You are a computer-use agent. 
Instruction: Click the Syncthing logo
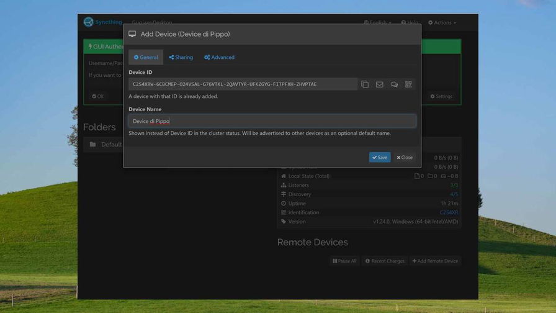coord(103,22)
